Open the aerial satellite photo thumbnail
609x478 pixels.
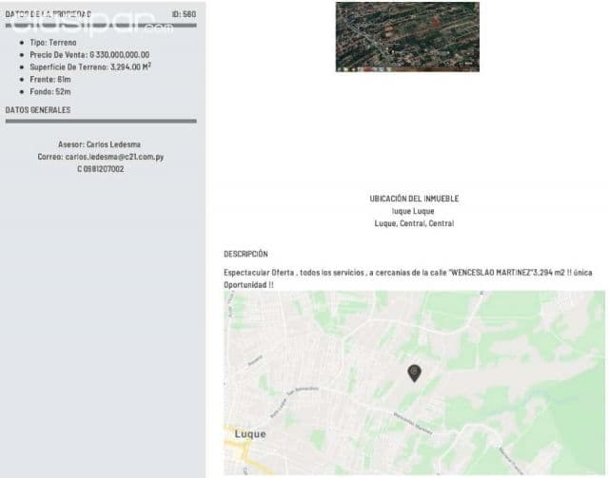[407, 37]
